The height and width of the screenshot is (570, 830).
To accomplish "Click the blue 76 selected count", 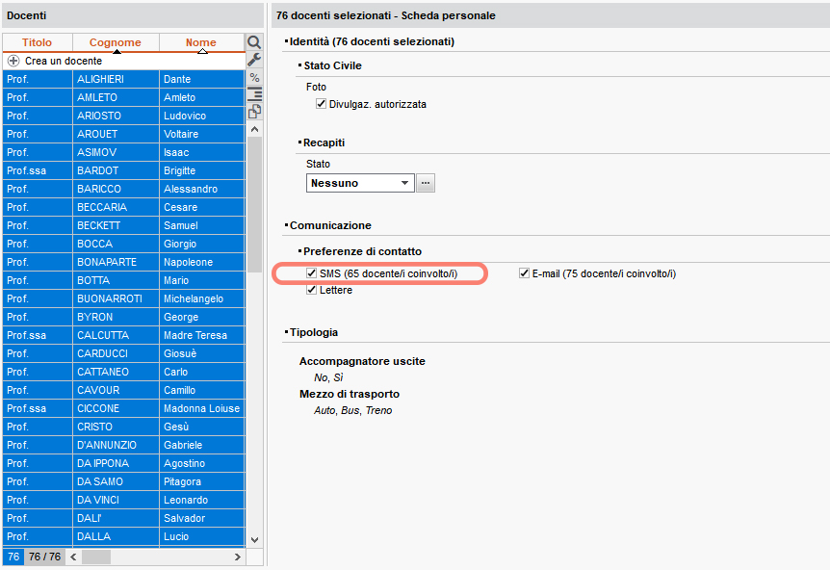I will tap(13, 557).
